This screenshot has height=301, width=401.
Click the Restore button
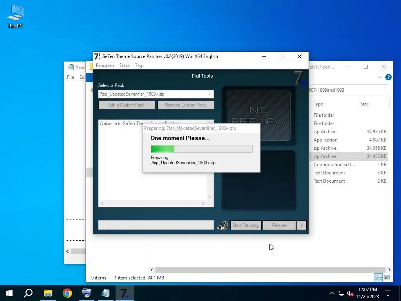point(279,225)
